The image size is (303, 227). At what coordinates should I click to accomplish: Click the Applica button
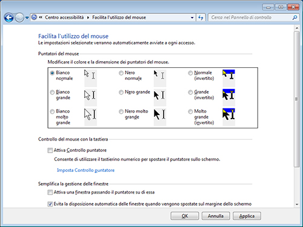247,216
